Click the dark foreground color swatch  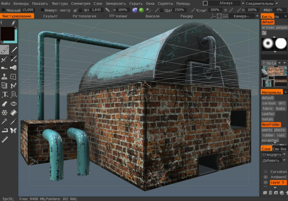7,34
